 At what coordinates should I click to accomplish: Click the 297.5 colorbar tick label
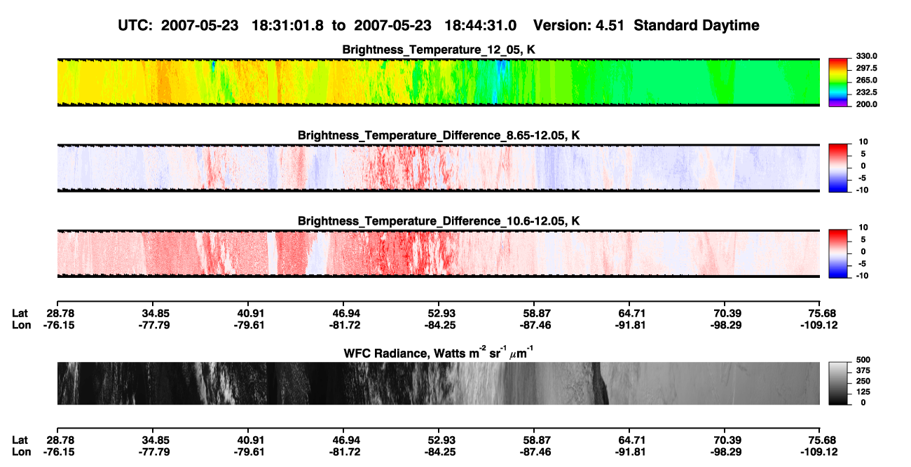click(x=866, y=68)
